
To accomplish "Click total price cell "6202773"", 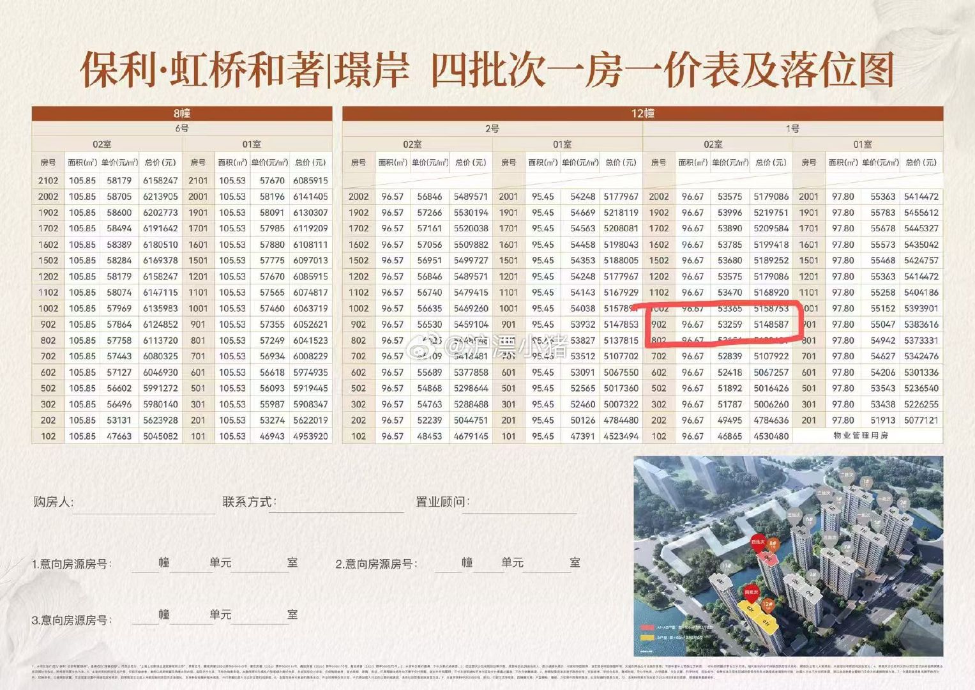I will point(160,213).
